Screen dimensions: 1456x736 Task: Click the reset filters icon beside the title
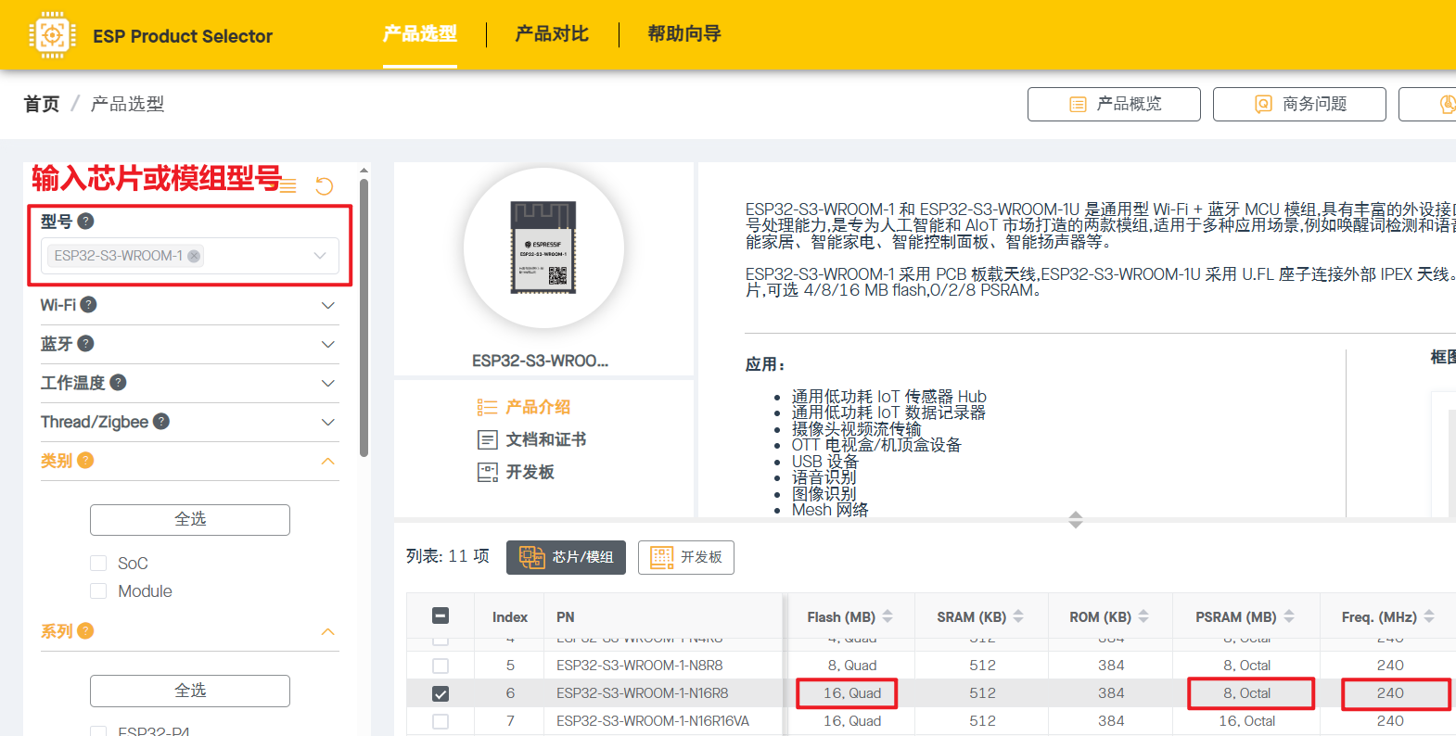click(324, 185)
